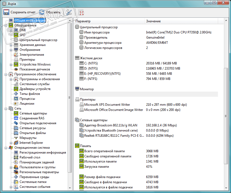Image resolution: width=231 pixels, height=193 pixels.
Task: Click the Системные папки icon
Action: tap(16, 182)
